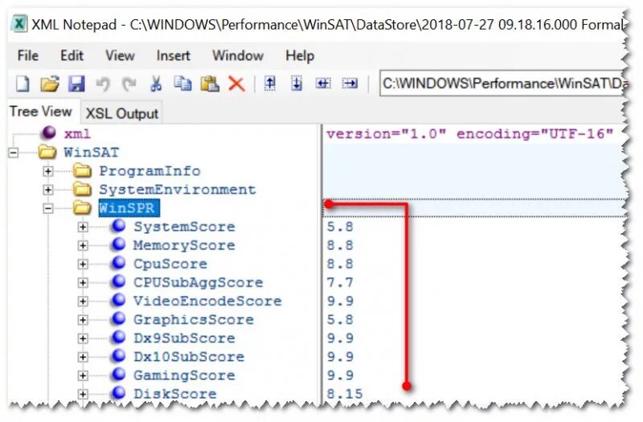Select the Dx9SubScore tree node

pos(184,338)
